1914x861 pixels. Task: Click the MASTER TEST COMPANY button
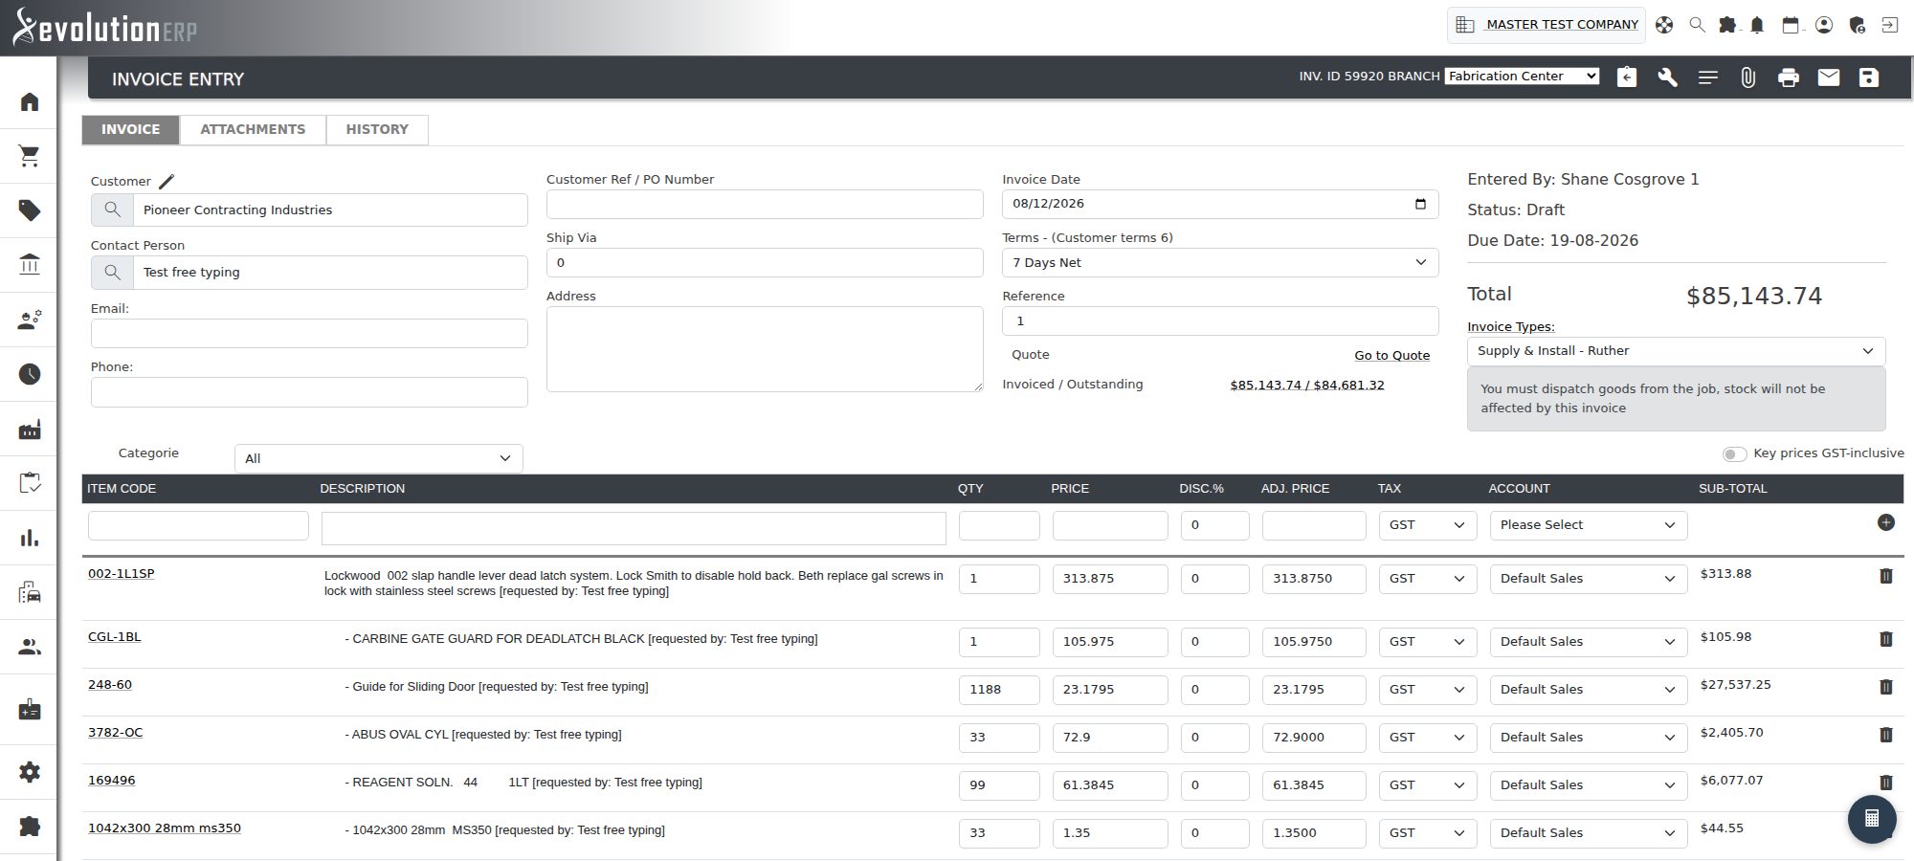[x=1547, y=25]
